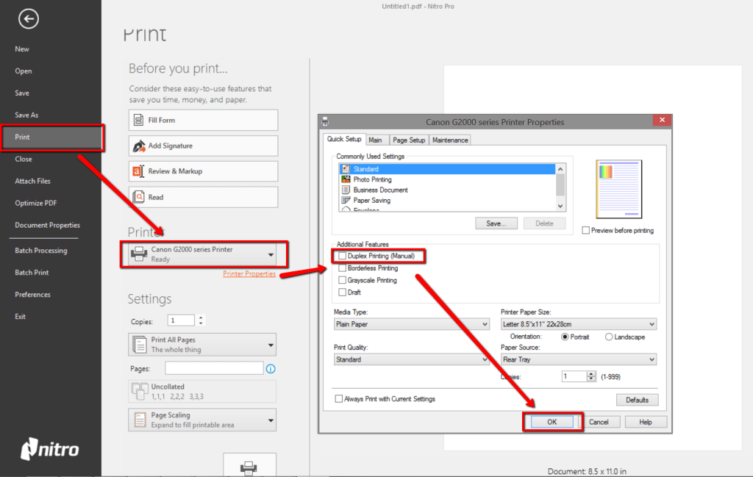This screenshot has height=477, width=753.
Task: Open the Printer Properties link
Action: click(249, 273)
